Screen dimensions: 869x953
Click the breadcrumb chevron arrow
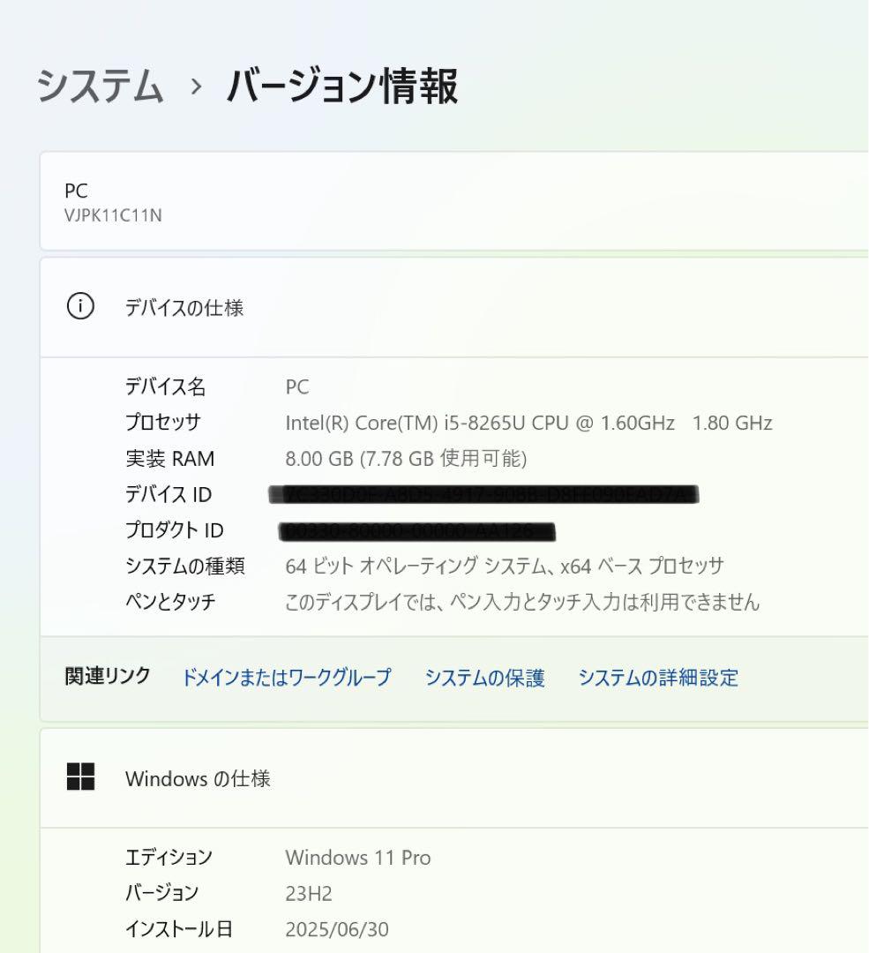click(x=196, y=86)
